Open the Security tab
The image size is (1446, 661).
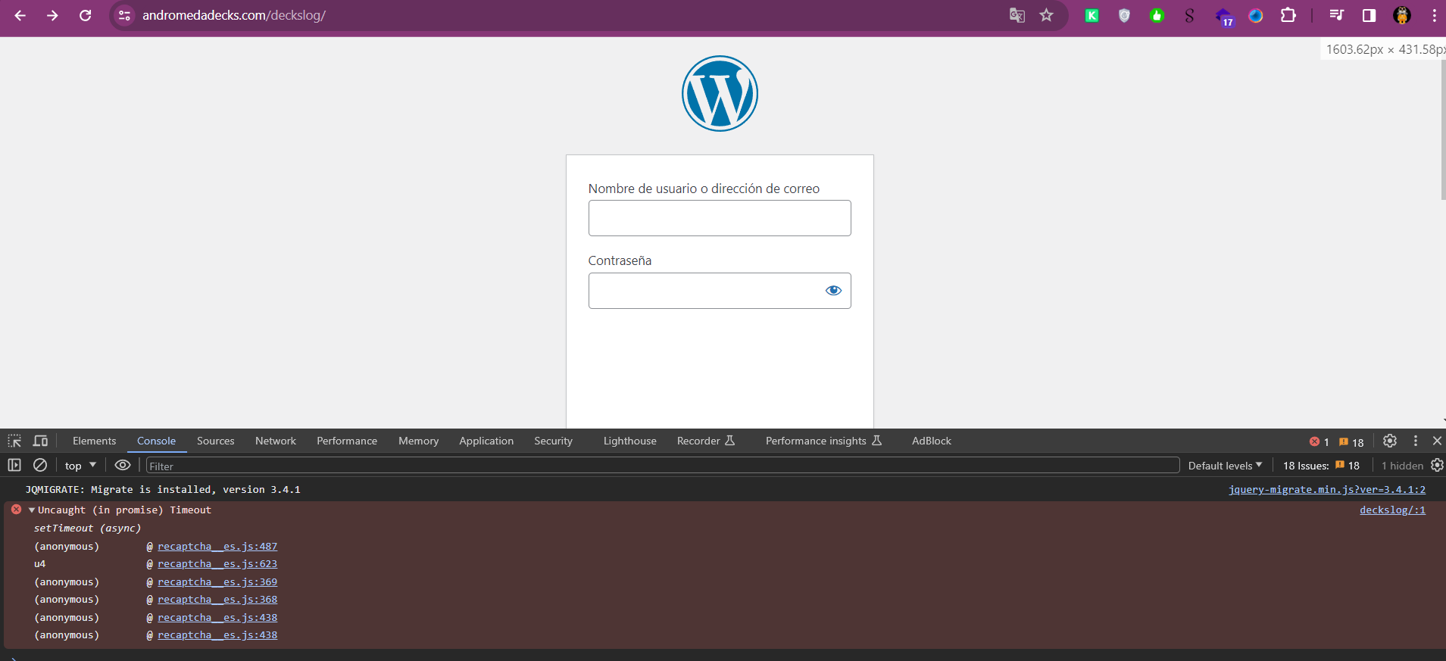pos(554,441)
